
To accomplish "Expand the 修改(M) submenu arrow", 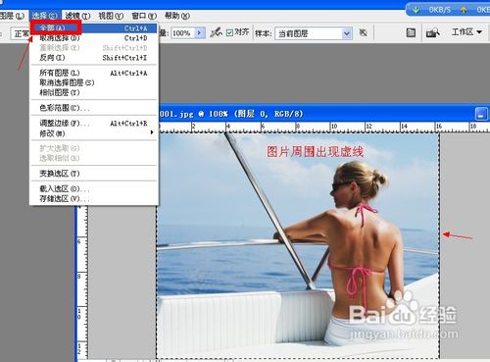I will click(x=152, y=132).
